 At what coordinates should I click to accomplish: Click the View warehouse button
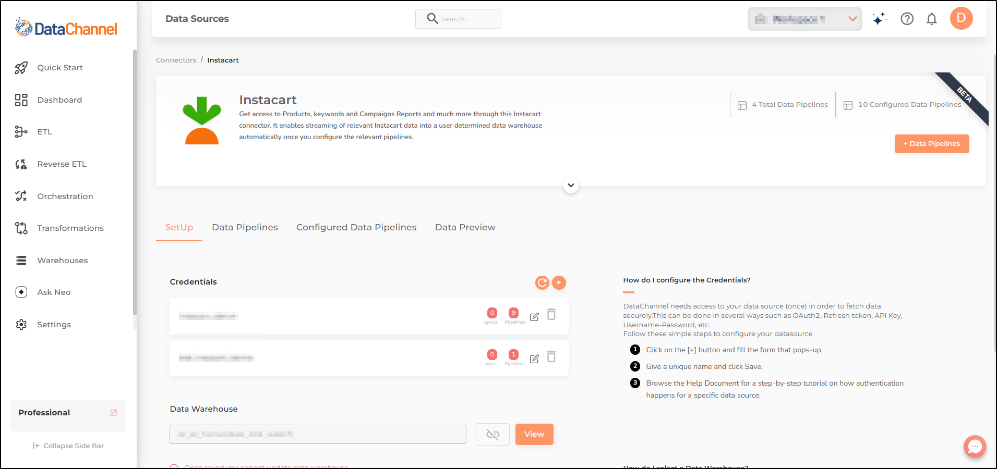tap(534, 434)
